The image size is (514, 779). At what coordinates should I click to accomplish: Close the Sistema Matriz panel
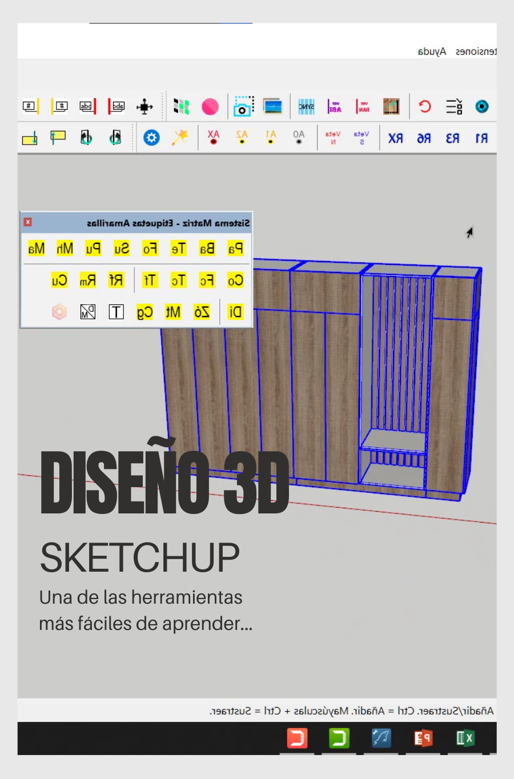tap(29, 222)
